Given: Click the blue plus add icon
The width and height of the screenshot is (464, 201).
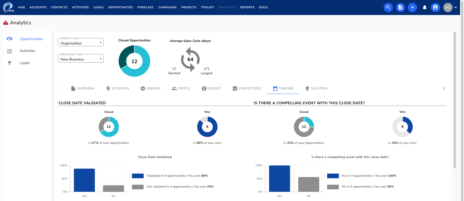Looking at the screenshot, I should [412, 7].
